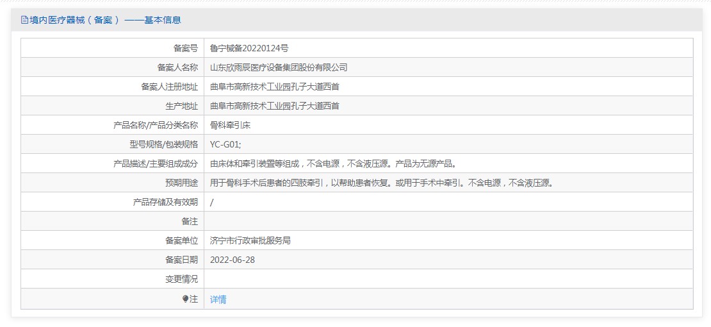The image size is (711, 327).
Task: Click the 变更情况 row label
Action: (181, 279)
